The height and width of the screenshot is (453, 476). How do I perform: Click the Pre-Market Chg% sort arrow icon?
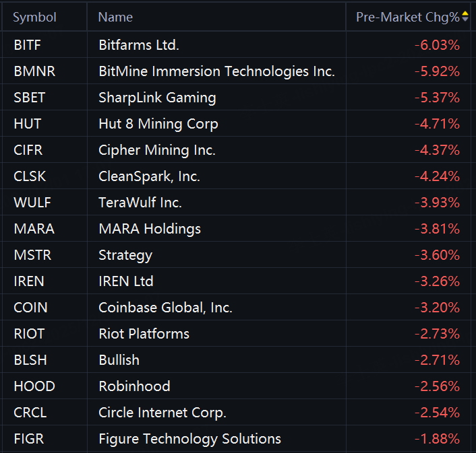[465, 17]
